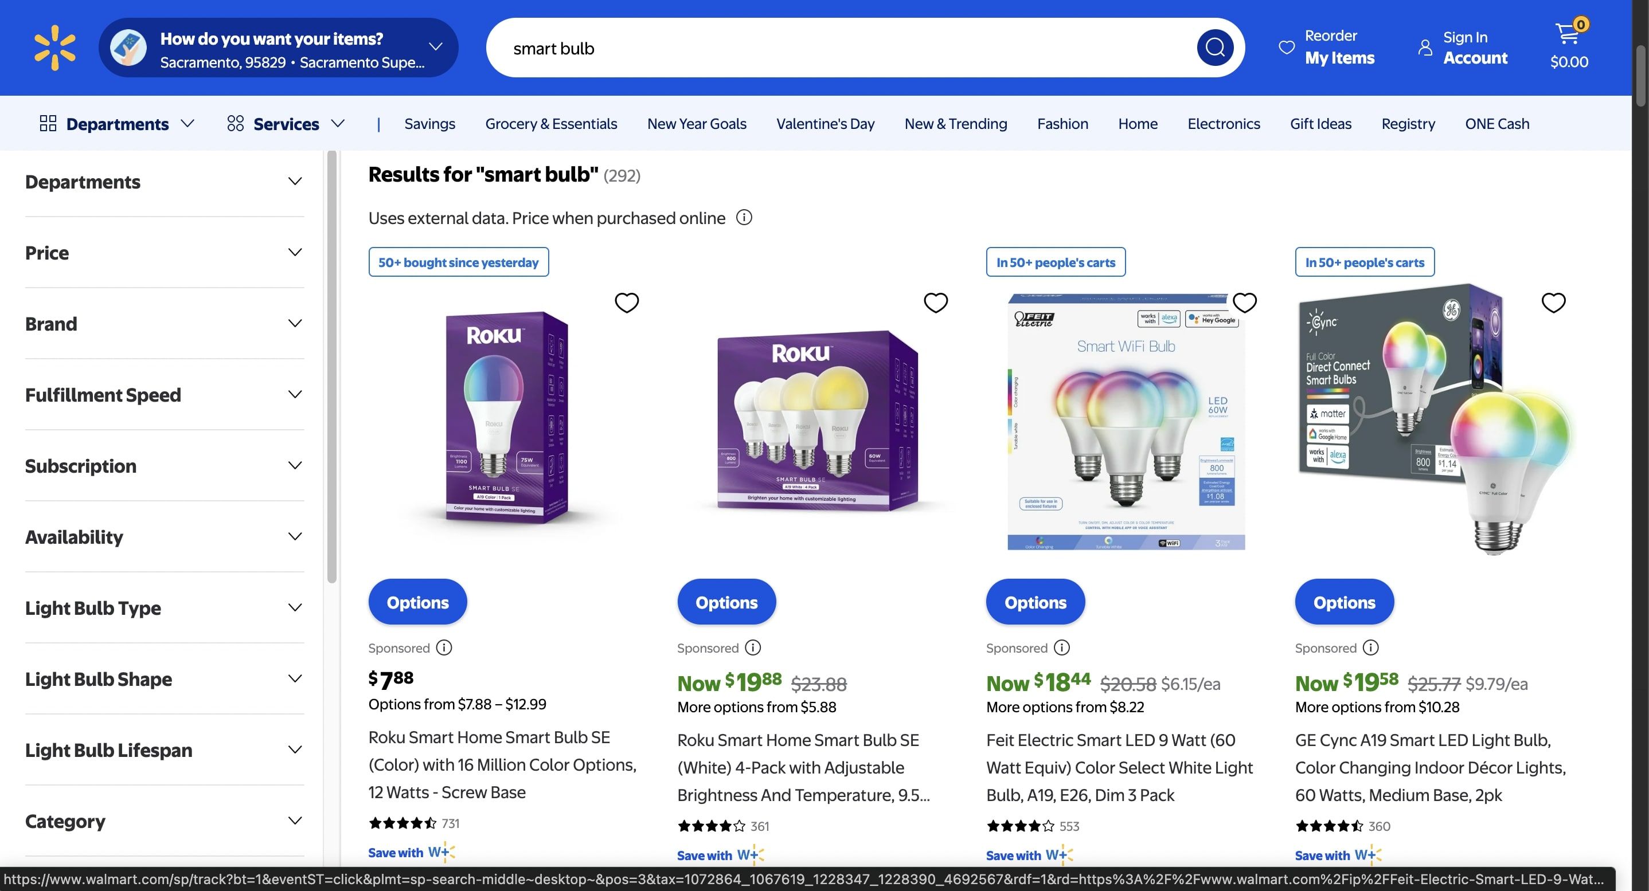
Task: Click Options for Roku White 4-Pack
Action: click(x=726, y=602)
